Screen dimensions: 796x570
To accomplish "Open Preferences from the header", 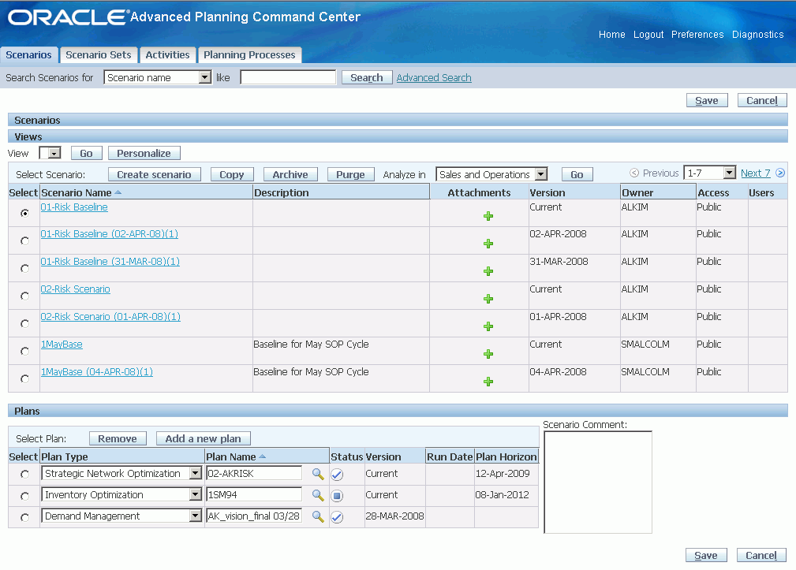I will coord(697,35).
